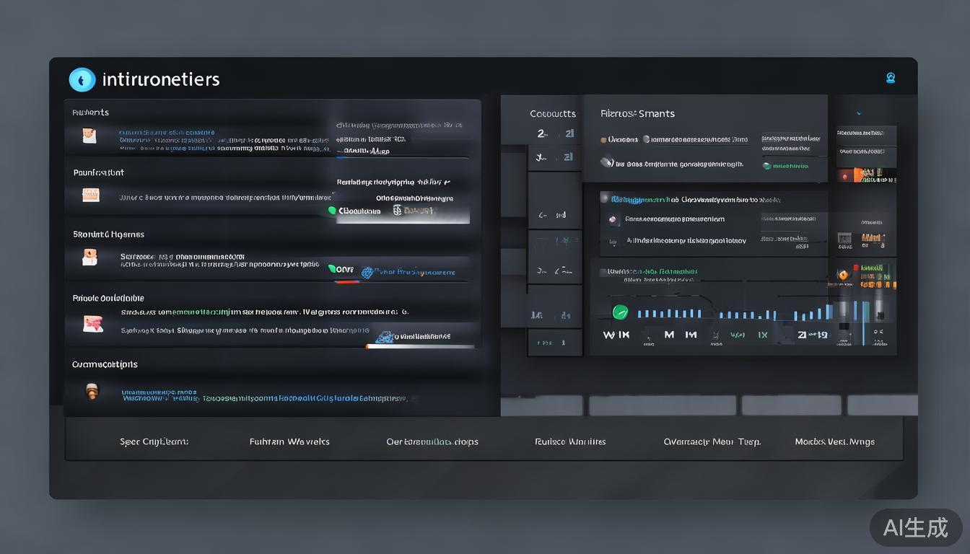Screen dimensions: 970x554
Task: Expand the Fiztoss Smants panel header
Action: coord(637,113)
